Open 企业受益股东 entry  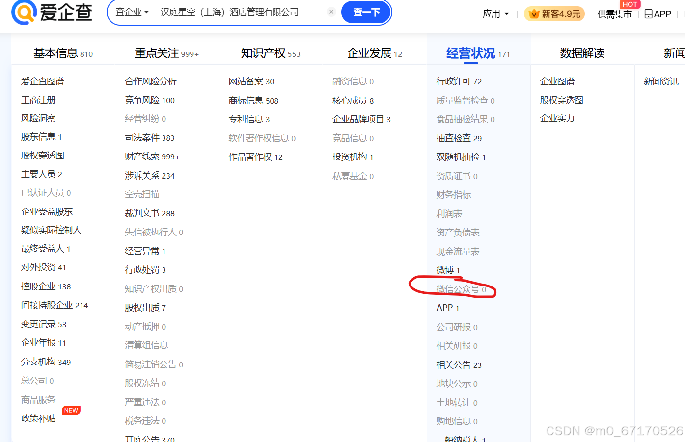[47, 212]
